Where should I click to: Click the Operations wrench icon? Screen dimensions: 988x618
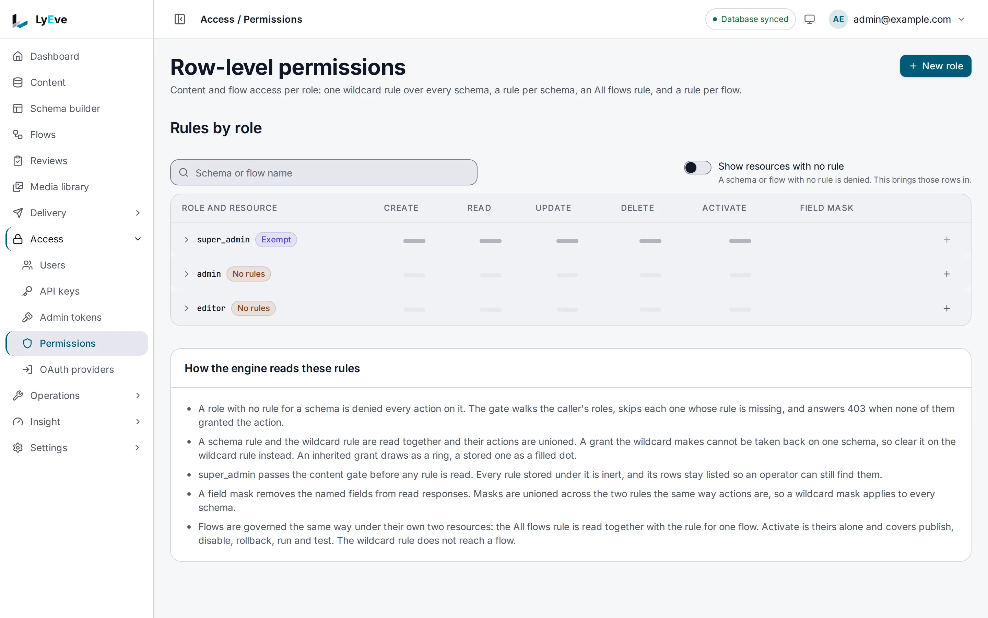18,396
